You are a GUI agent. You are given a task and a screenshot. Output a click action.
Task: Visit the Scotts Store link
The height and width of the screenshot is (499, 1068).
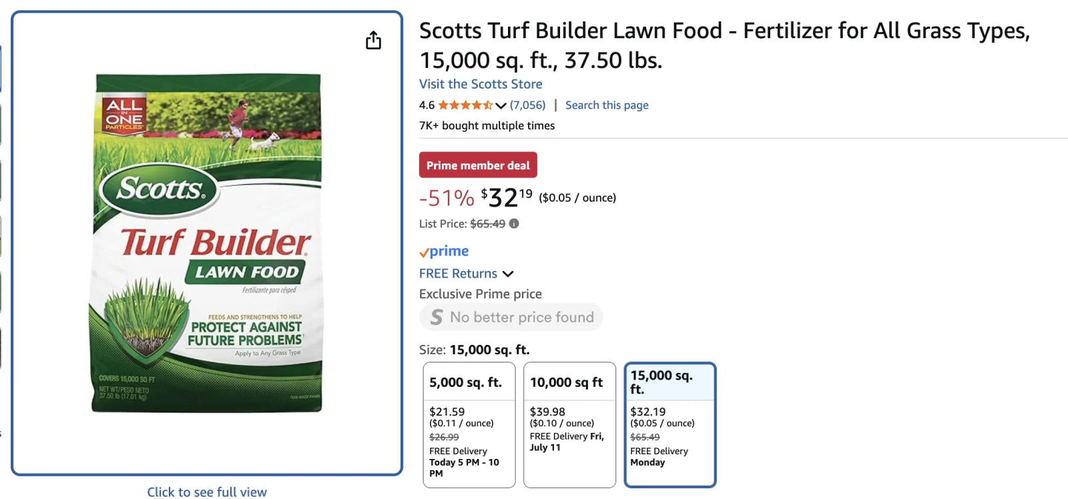(481, 84)
